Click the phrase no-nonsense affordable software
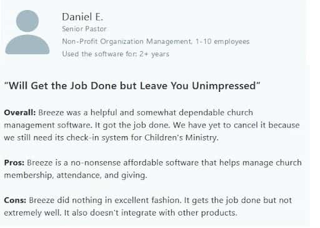 (135, 162)
